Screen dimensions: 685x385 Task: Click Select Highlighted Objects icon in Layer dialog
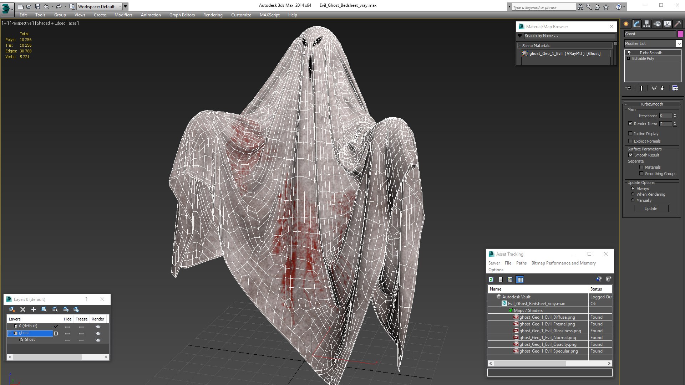pyautogui.click(x=44, y=309)
